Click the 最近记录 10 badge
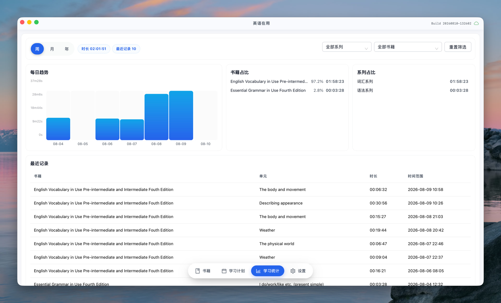Screen dimensions: 501x303 (126, 49)
